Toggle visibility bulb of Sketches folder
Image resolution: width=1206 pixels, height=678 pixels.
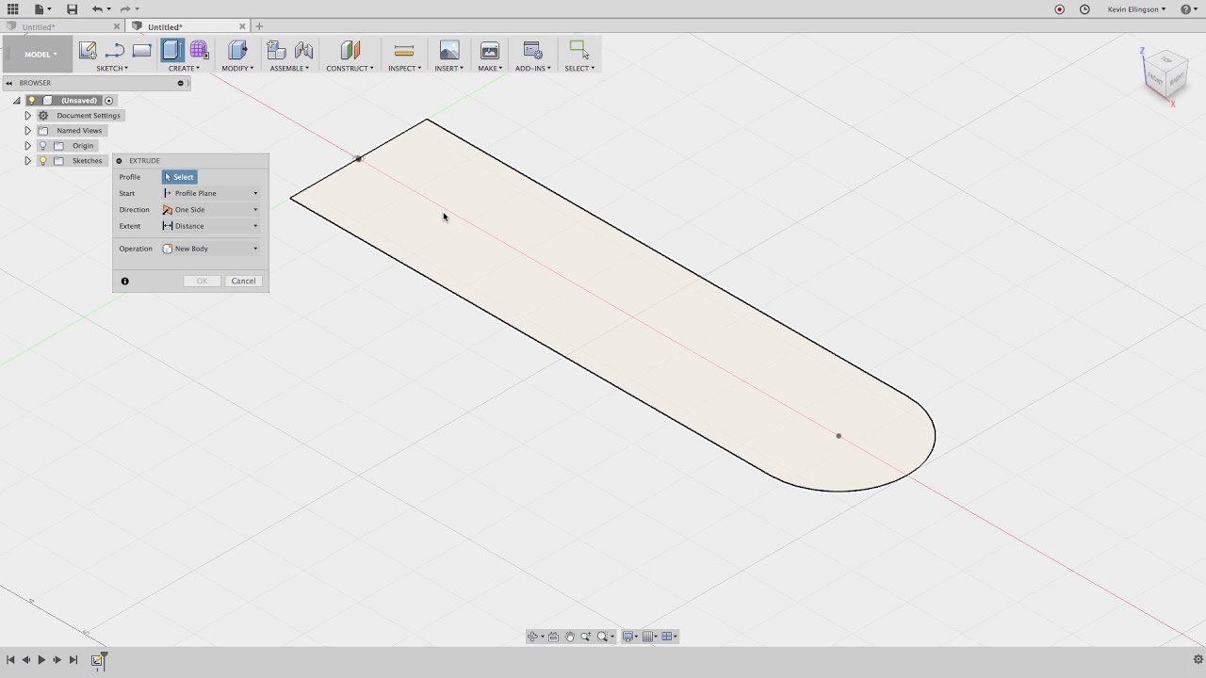coord(42,161)
